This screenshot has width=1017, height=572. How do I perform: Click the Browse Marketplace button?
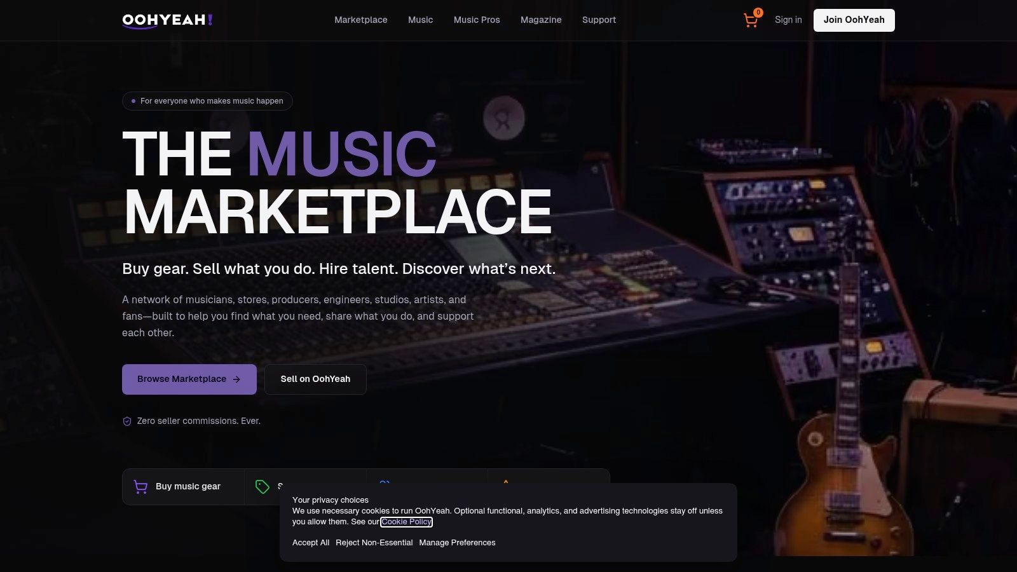189,379
